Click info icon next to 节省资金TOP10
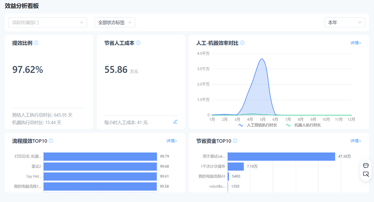The height and width of the screenshot is (202, 374). tap(235, 141)
